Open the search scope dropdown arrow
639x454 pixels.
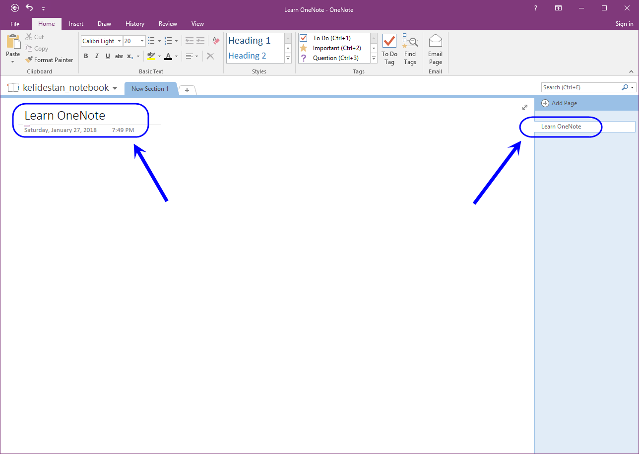tap(633, 87)
